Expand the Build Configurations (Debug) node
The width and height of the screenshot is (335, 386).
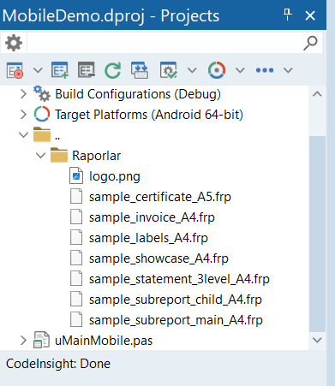coord(23,94)
